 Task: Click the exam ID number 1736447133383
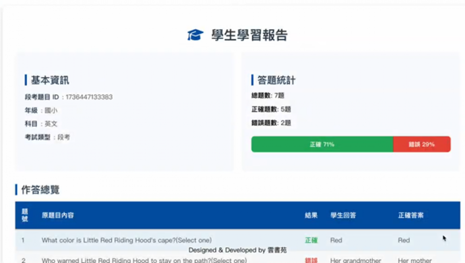[89, 97]
